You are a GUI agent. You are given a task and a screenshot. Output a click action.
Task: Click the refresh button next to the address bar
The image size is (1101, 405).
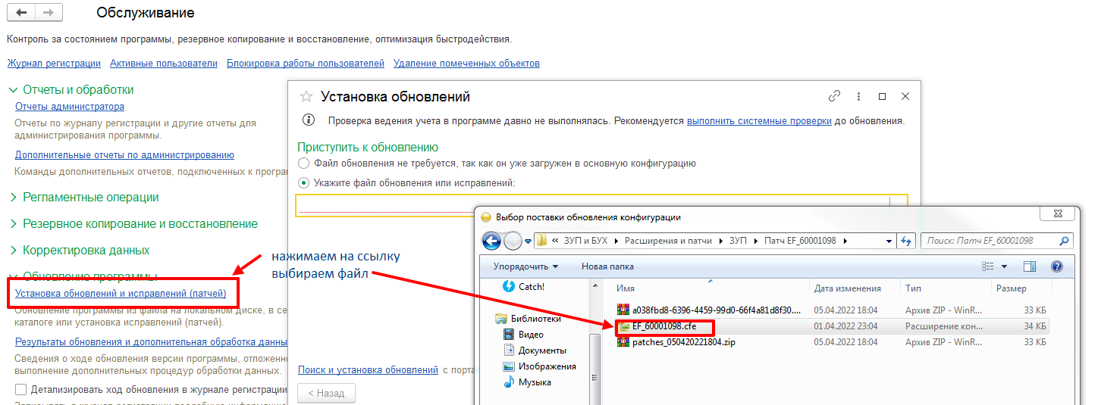(x=907, y=241)
